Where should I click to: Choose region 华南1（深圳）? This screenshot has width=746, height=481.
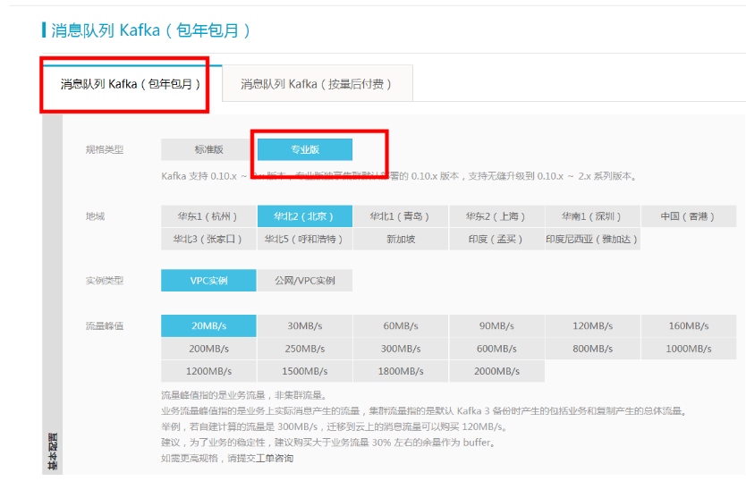[593, 216]
